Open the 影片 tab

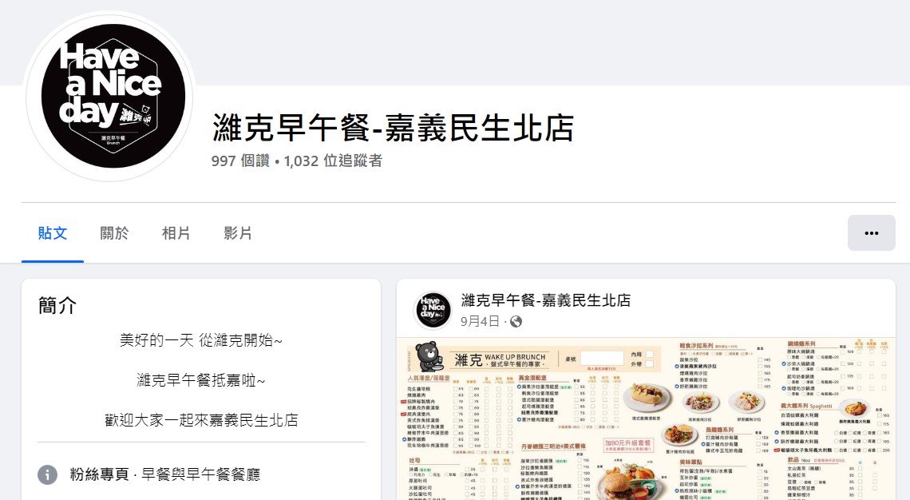[x=237, y=233]
